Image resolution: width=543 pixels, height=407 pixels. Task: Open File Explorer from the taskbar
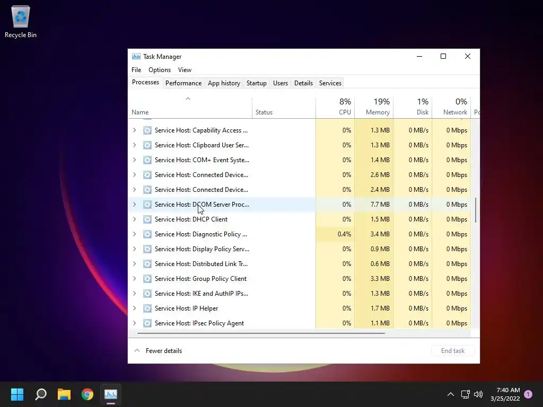pos(64,394)
